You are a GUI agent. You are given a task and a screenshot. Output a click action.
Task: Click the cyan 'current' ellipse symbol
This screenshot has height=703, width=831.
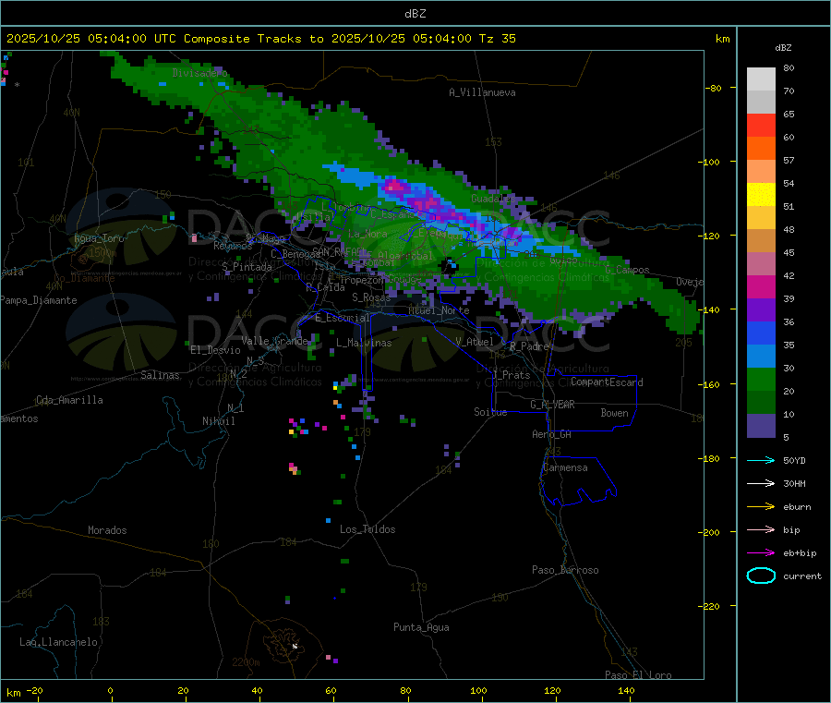pos(761,576)
